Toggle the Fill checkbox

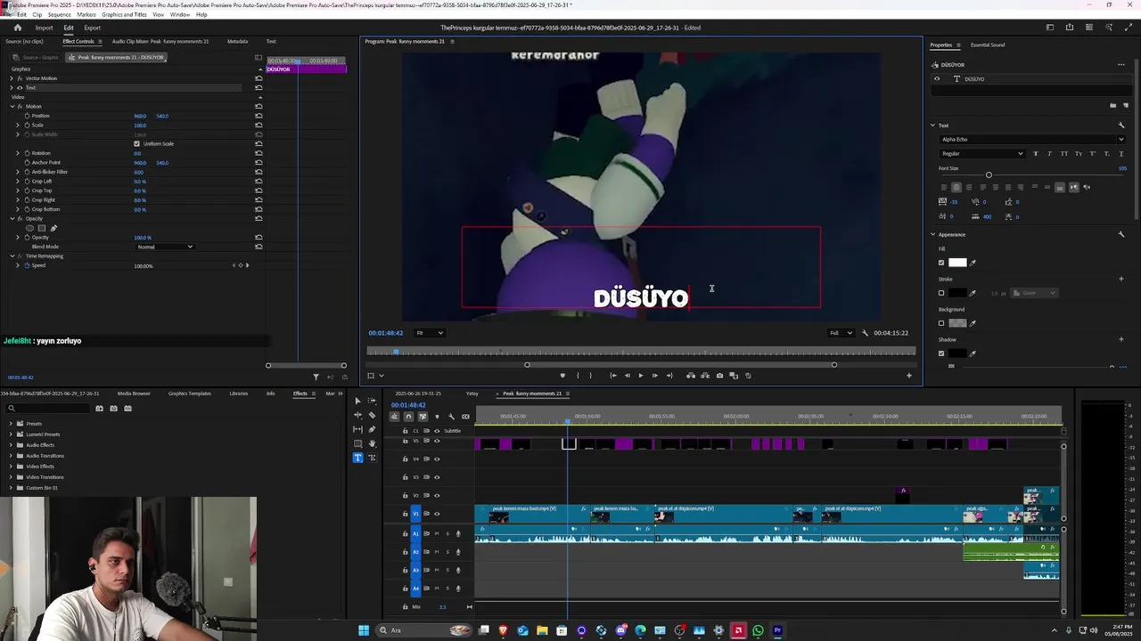pos(941,263)
